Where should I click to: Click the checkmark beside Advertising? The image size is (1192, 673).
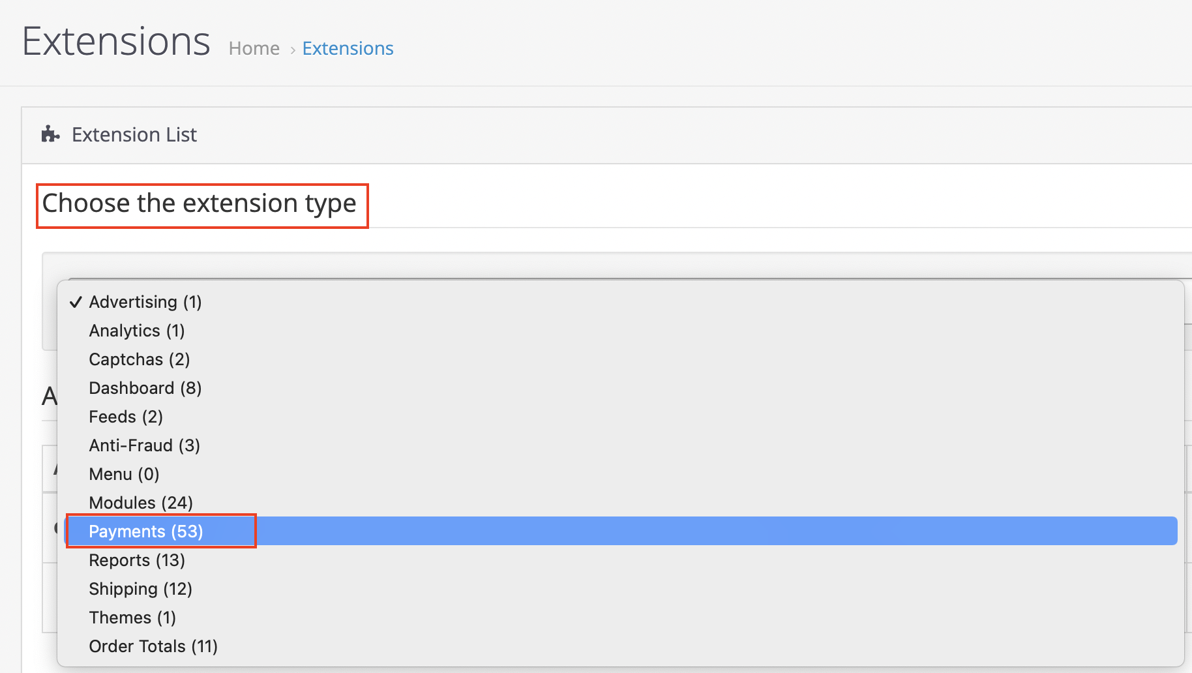pyautogui.click(x=76, y=302)
